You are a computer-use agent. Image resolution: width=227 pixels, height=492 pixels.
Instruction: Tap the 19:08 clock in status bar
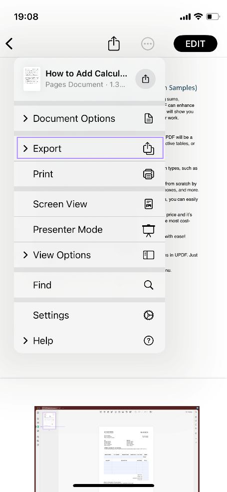coord(26,16)
